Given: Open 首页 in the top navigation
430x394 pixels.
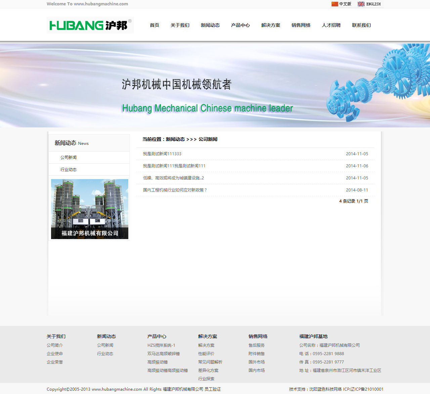Looking at the screenshot, I should [x=155, y=25].
